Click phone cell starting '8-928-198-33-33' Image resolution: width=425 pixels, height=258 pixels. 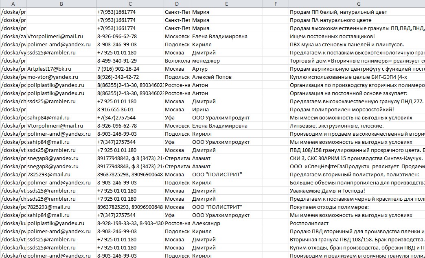point(130,223)
